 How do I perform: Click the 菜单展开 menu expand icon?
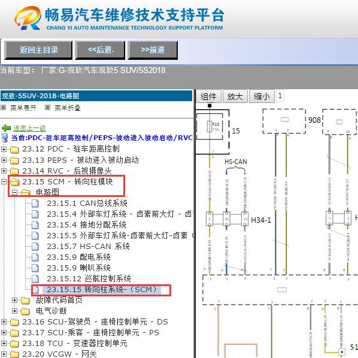pyautogui.click(x=3, y=107)
